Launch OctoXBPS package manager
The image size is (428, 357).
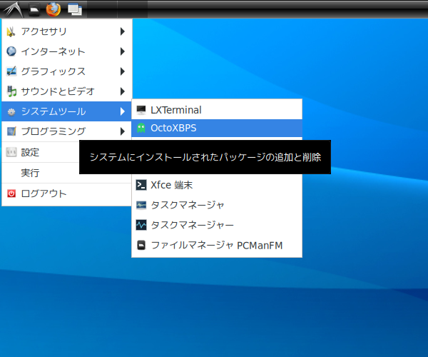[217, 128]
